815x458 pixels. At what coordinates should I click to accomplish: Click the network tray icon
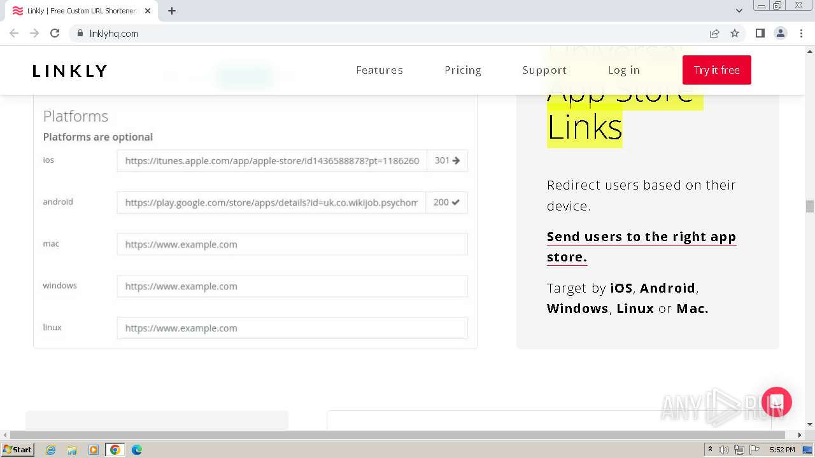[x=739, y=450]
